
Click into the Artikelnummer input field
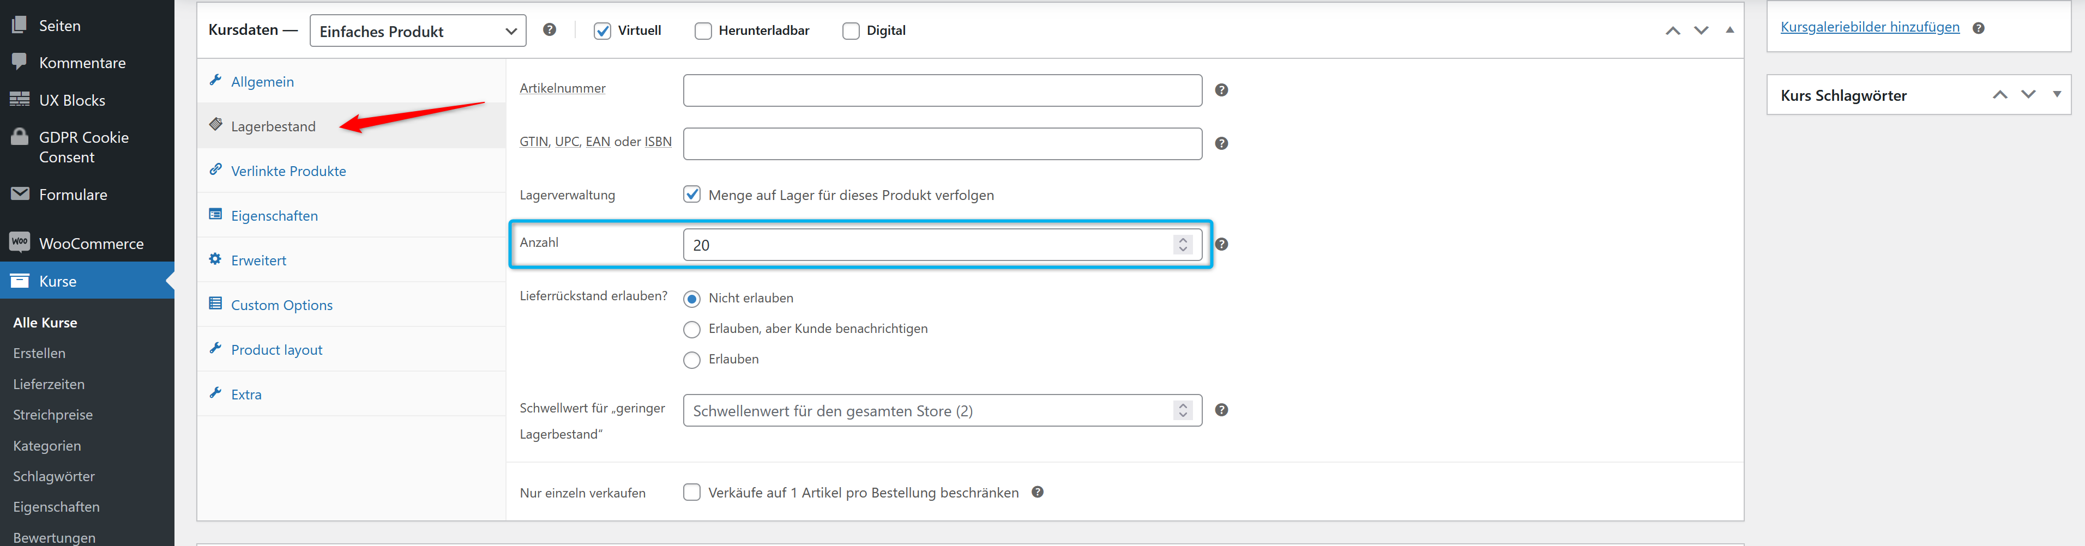coord(942,90)
